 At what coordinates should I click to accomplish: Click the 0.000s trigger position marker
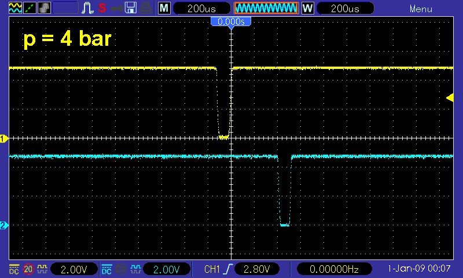231,21
